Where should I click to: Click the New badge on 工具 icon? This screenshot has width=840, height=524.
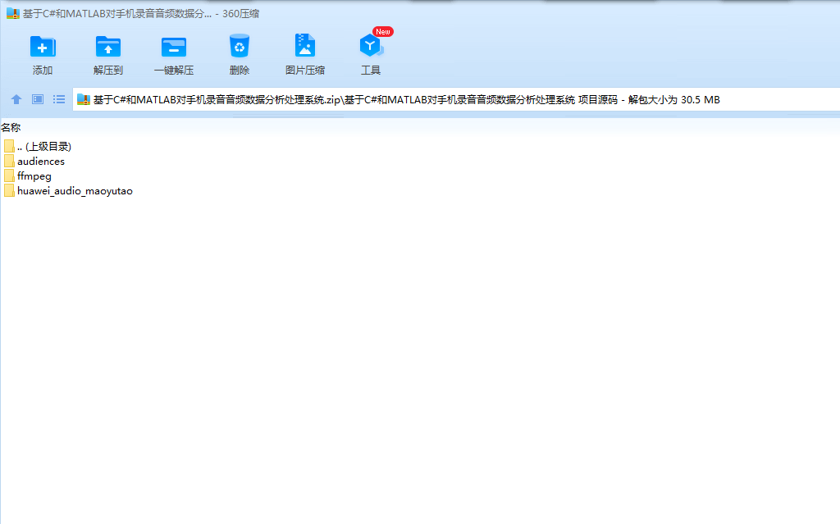pos(382,32)
